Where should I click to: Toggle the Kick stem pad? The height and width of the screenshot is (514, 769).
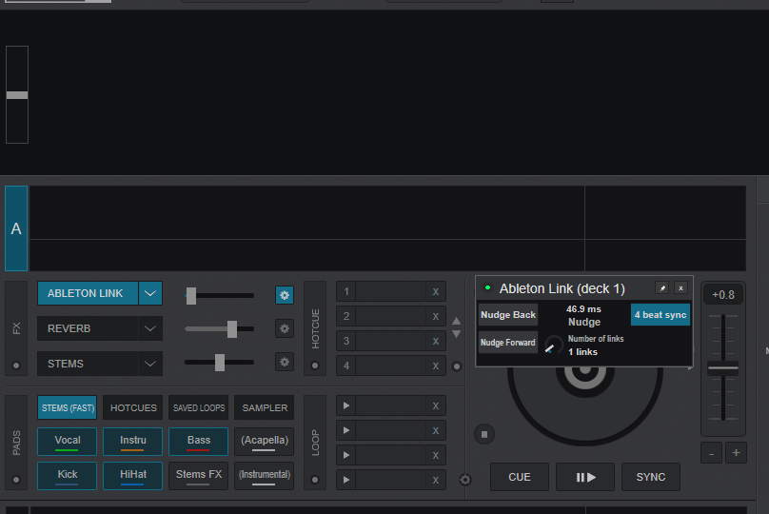(x=67, y=475)
